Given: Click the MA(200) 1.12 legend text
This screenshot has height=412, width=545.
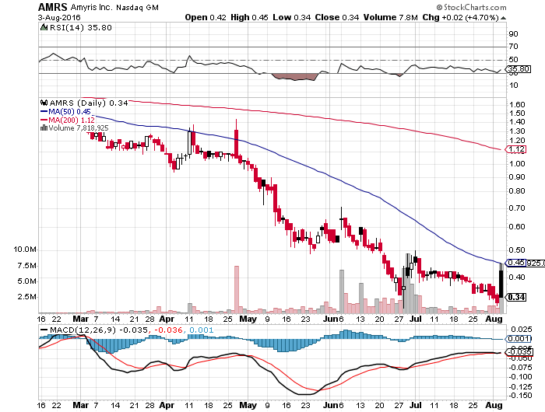Looking at the screenshot, I should coord(72,120).
